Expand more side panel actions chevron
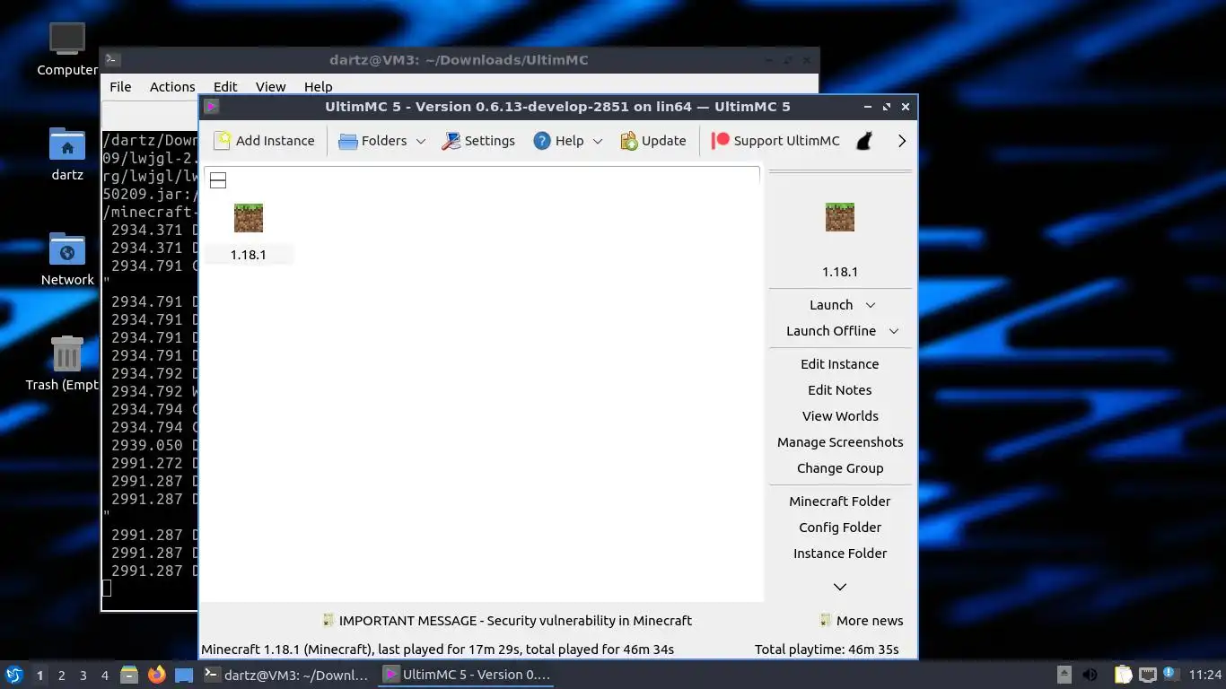Image resolution: width=1226 pixels, height=689 pixels. click(840, 587)
